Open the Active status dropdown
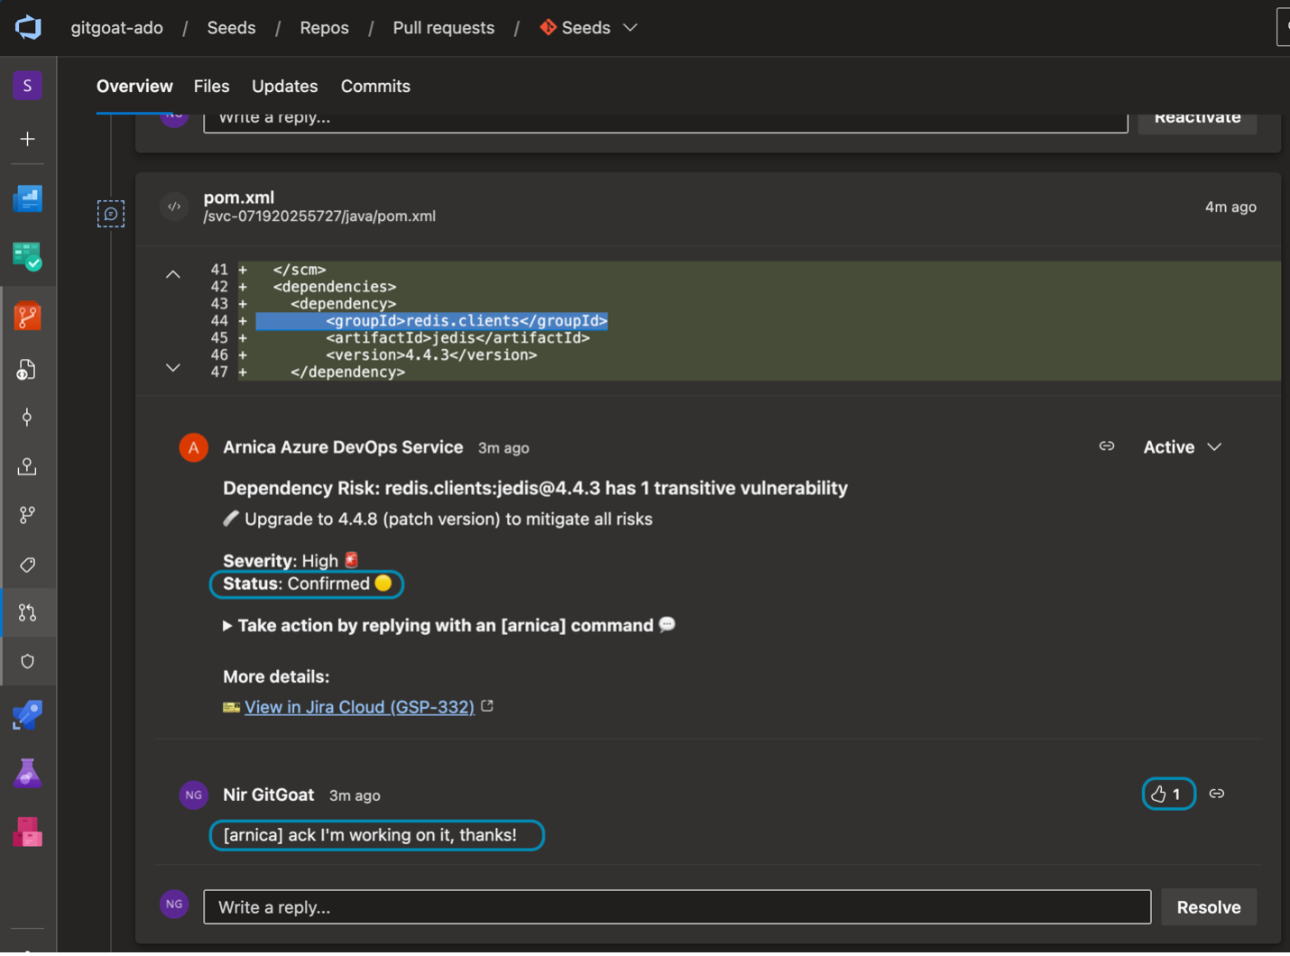The width and height of the screenshot is (1290, 956). click(1183, 447)
